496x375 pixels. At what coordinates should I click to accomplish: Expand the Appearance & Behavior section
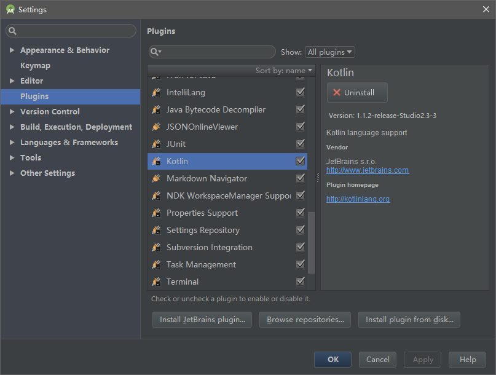pyautogui.click(x=12, y=50)
